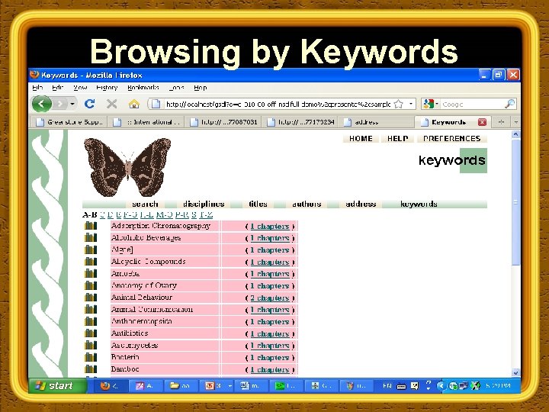Open 1 chapters link for Antibiotics
549x412 pixels.
270,333
